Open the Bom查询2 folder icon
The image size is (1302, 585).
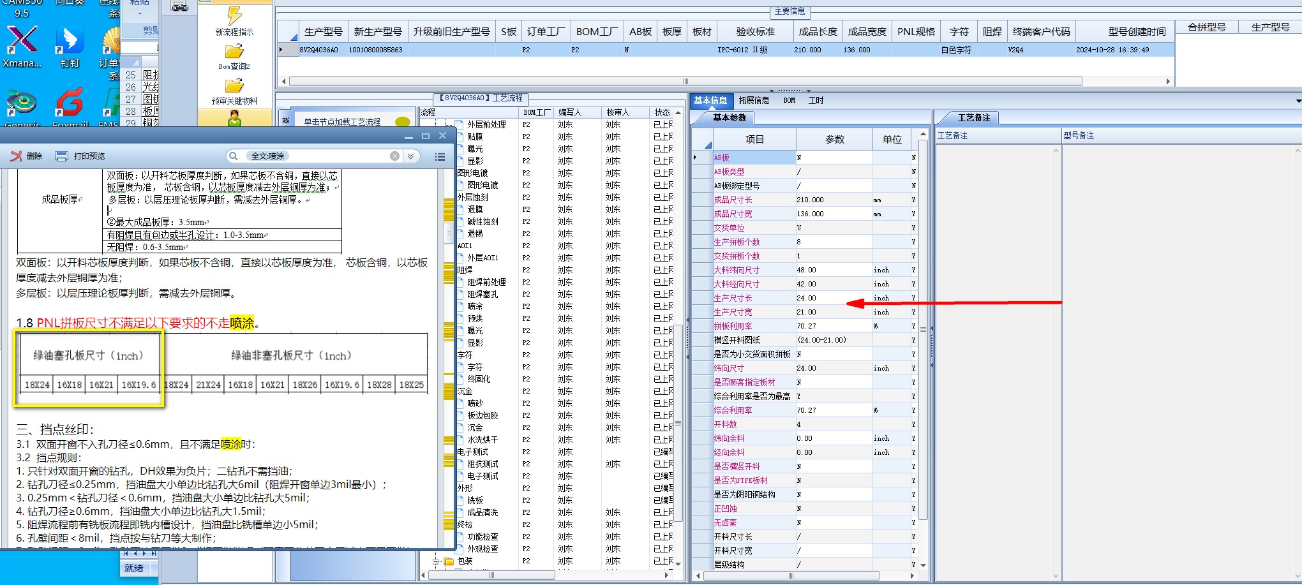coord(234,51)
